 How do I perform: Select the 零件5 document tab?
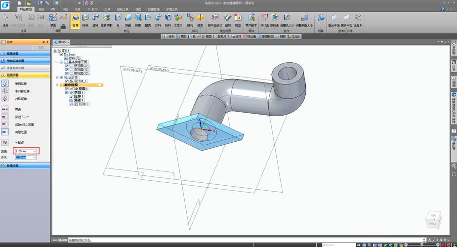(60, 42)
